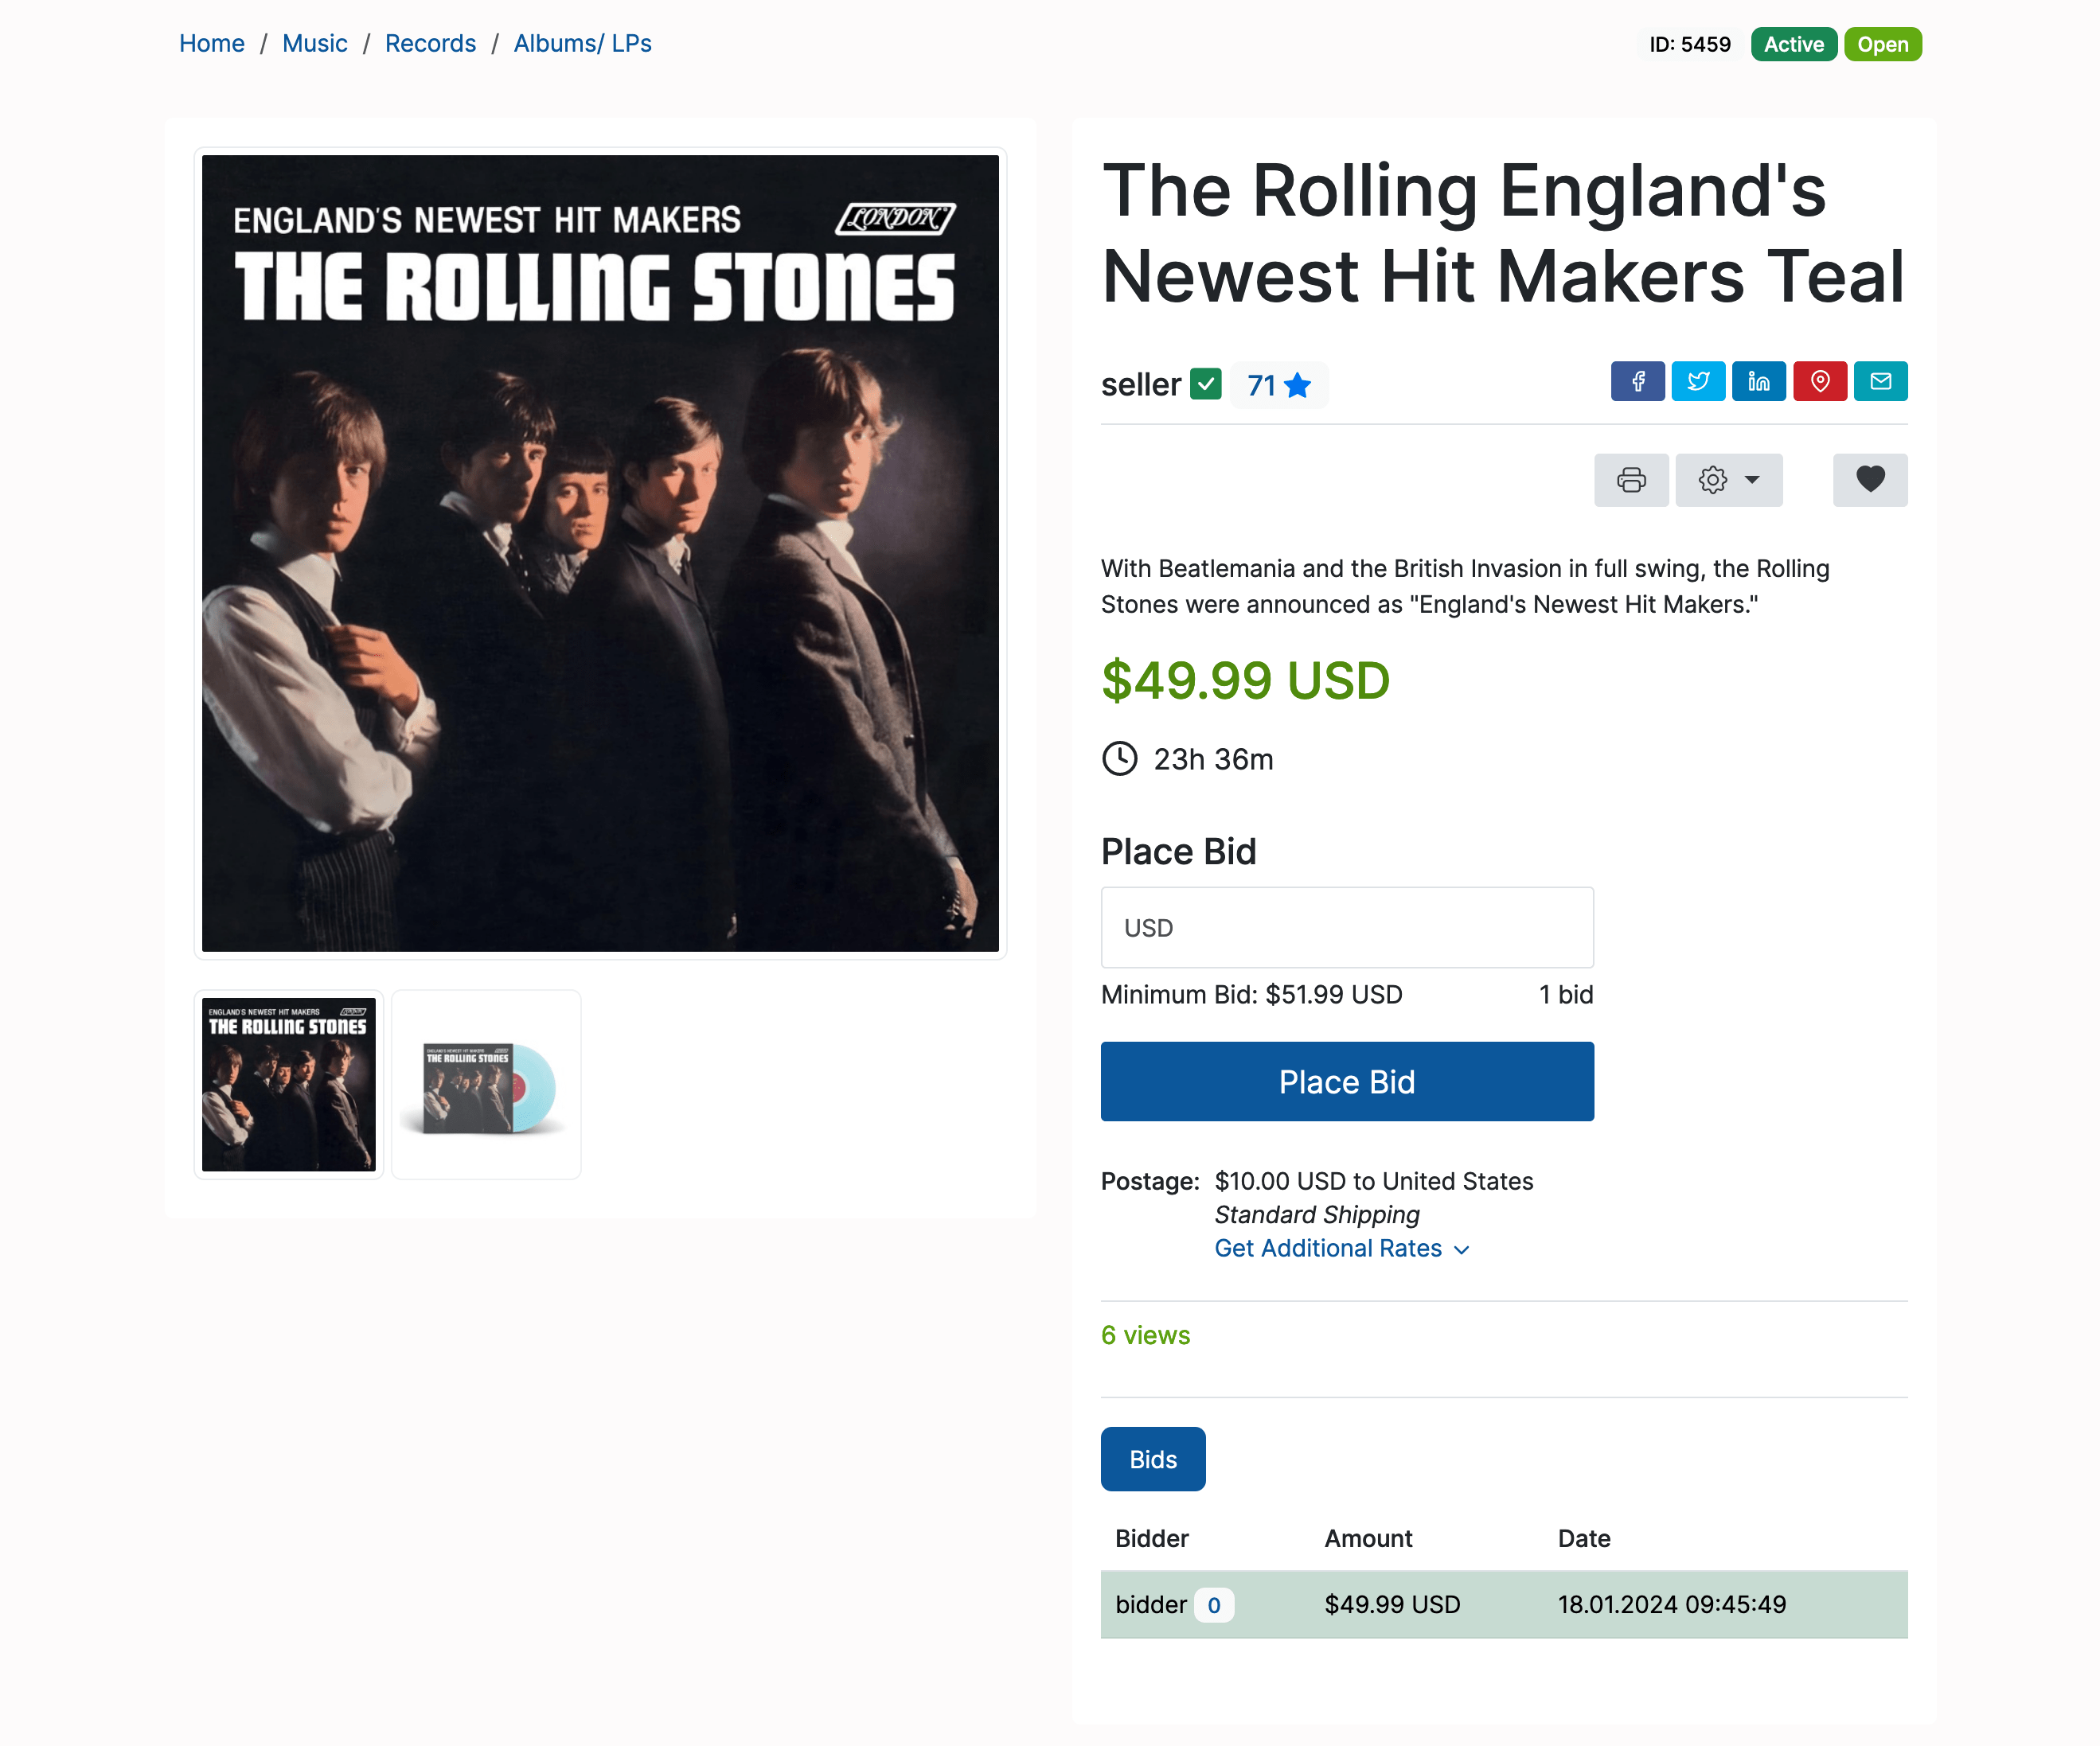2100x1746 pixels.
Task: Go to Records breadcrumb
Action: click(x=430, y=43)
